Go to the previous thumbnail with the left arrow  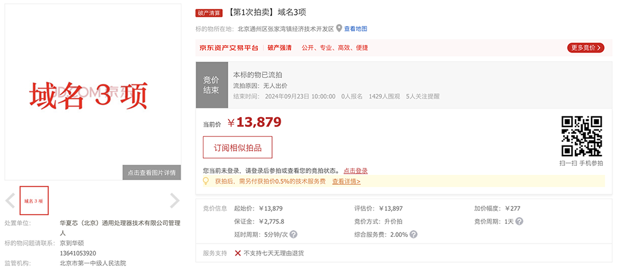10,200
